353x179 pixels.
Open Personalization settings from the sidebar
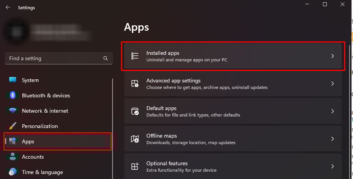(x=40, y=126)
